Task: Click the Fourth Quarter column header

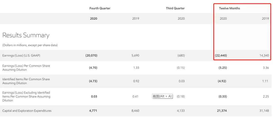Action: pyautogui.click(x=100, y=8)
